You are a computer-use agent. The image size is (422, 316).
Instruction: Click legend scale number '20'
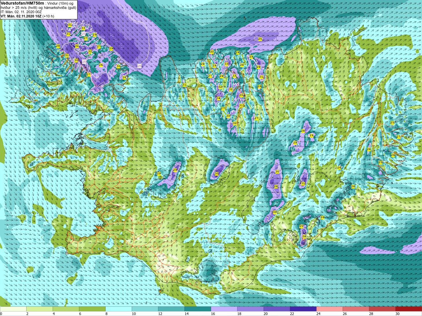(x=265, y=314)
